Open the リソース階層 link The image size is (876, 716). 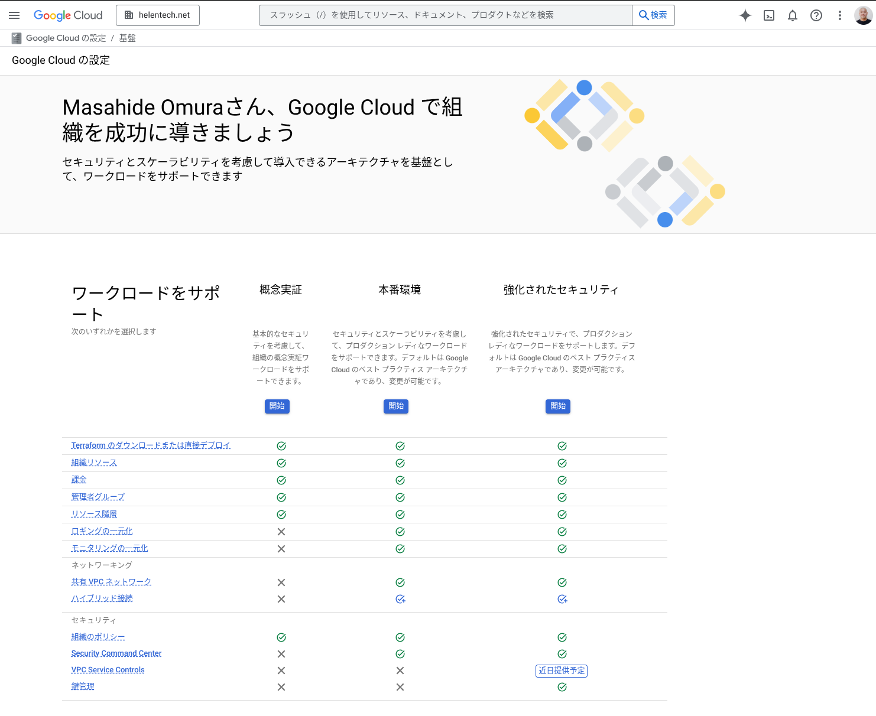click(x=94, y=514)
